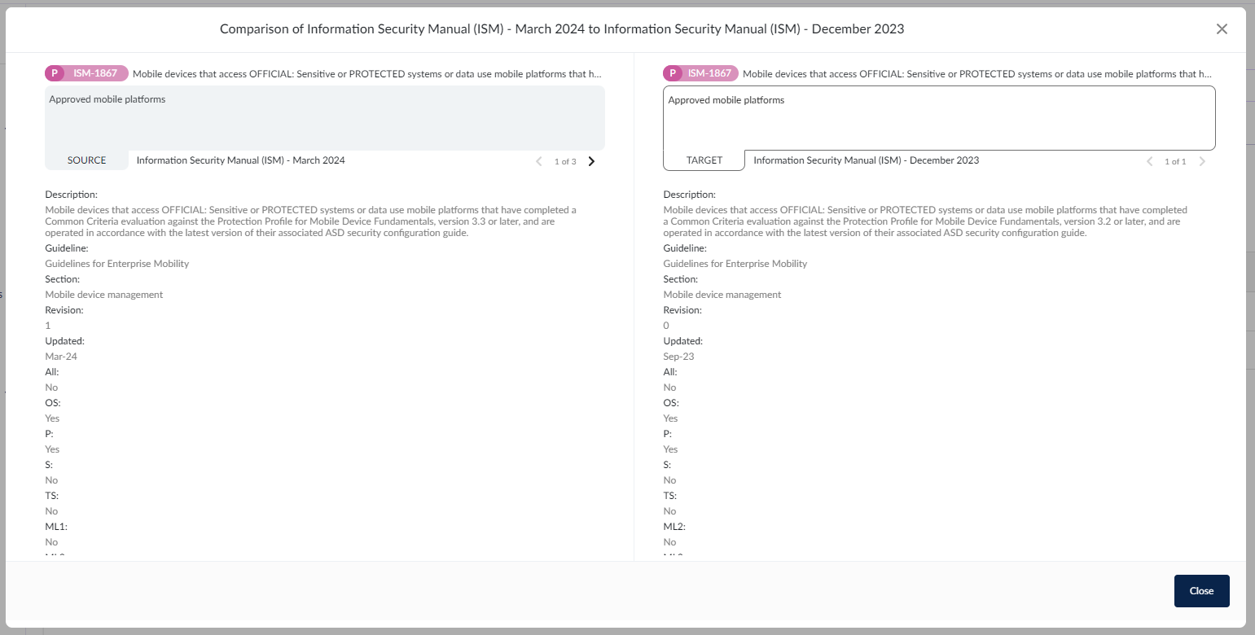Click the dialog title text
This screenshot has width=1255, height=635.
coord(562,28)
